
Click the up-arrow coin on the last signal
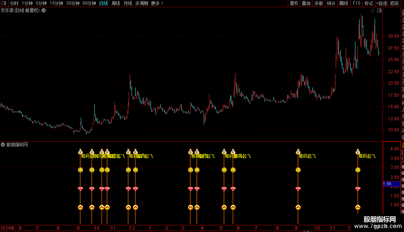point(358,207)
